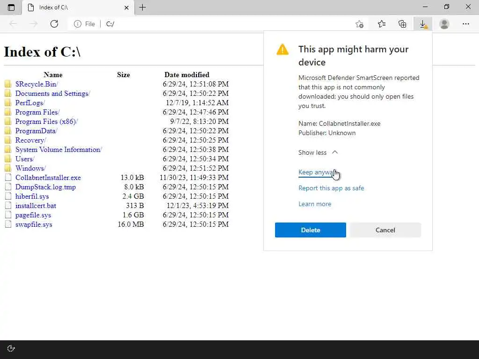Open the user profile avatar
Viewport: 479px width, 359px height.
444,24
